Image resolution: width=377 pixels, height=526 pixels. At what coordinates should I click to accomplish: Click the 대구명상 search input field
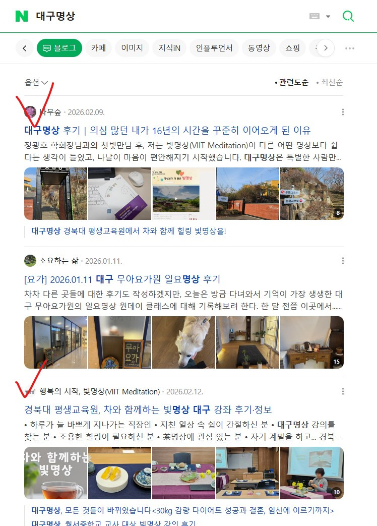[x=167, y=16]
